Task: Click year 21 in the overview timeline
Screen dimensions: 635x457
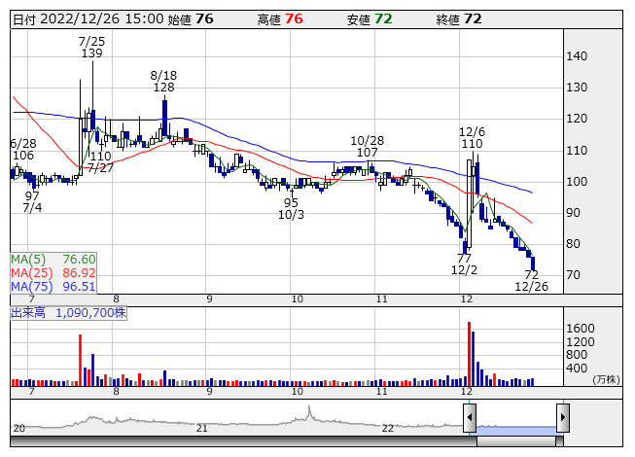Action: point(202,428)
